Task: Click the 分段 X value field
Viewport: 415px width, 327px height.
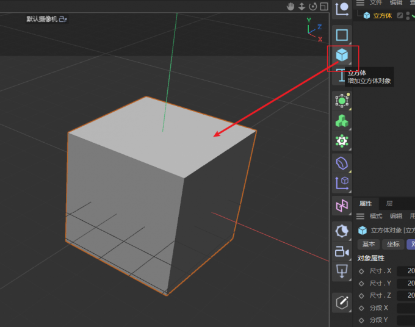Action: [406, 308]
